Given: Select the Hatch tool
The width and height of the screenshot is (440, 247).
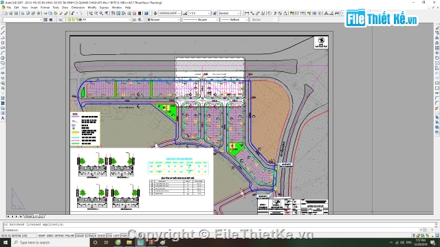Looking at the screenshot, I should [x=3, y=98].
